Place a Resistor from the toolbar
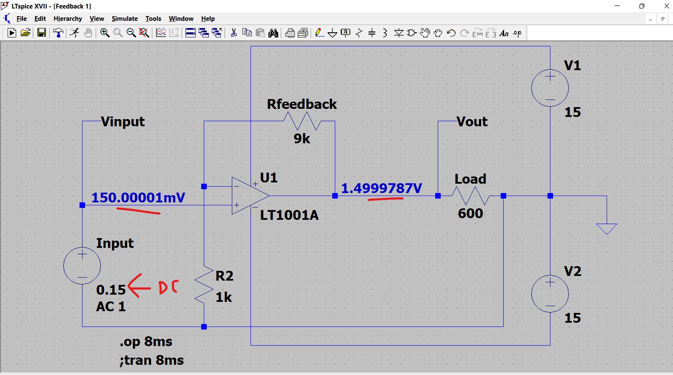The height and width of the screenshot is (375, 673). [359, 33]
